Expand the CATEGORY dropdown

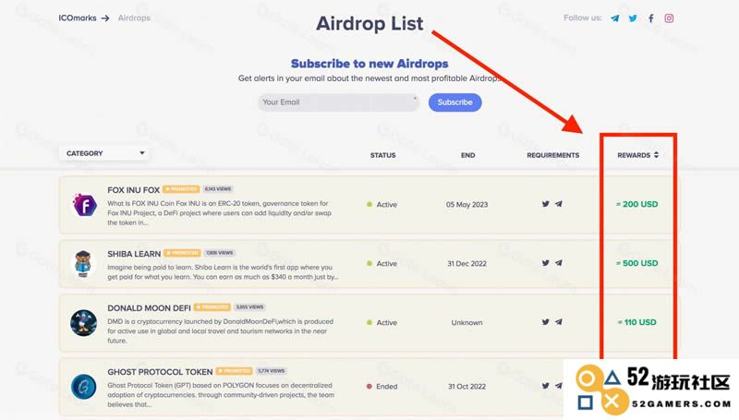pos(104,153)
